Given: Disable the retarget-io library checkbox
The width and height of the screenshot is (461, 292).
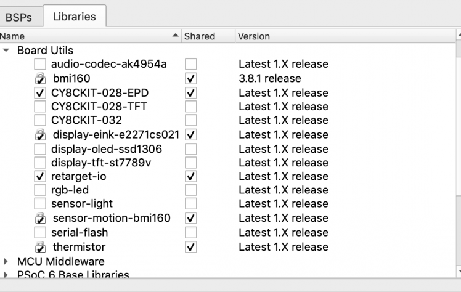Looking at the screenshot, I should (40, 177).
